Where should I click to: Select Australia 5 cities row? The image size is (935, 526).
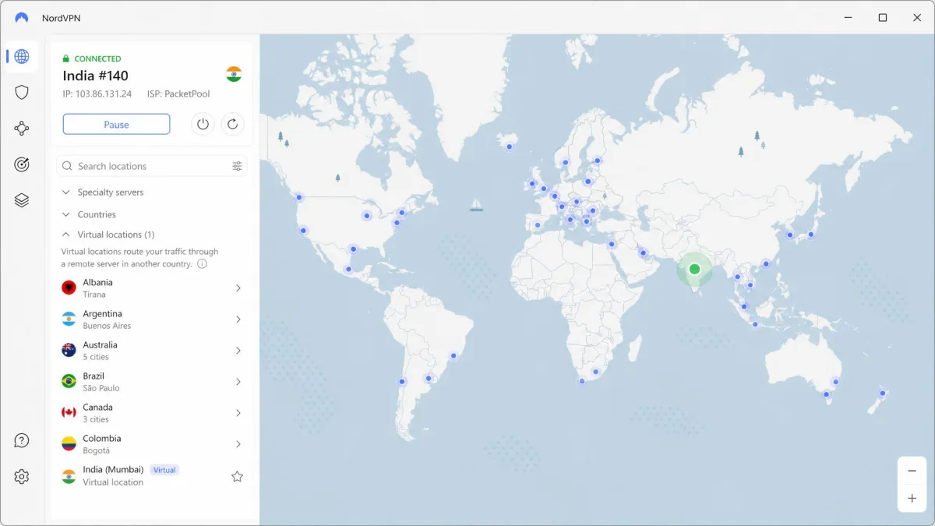pos(152,351)
